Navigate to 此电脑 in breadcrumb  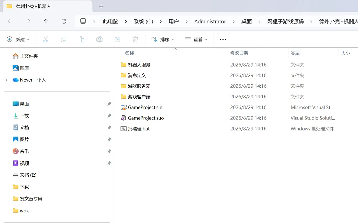click(x=110, y=22)
